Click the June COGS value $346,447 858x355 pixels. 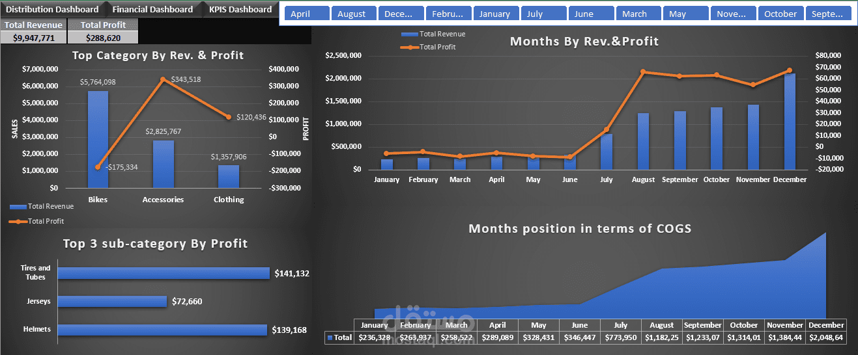coord(579,337)
